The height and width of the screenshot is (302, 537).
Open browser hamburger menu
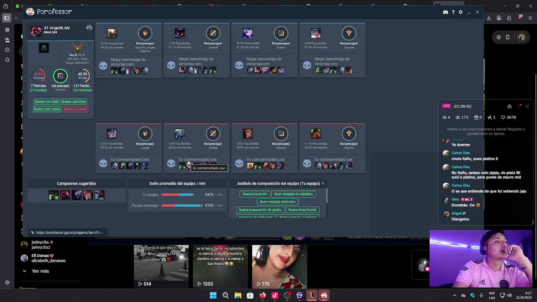[x=530, y=18]
